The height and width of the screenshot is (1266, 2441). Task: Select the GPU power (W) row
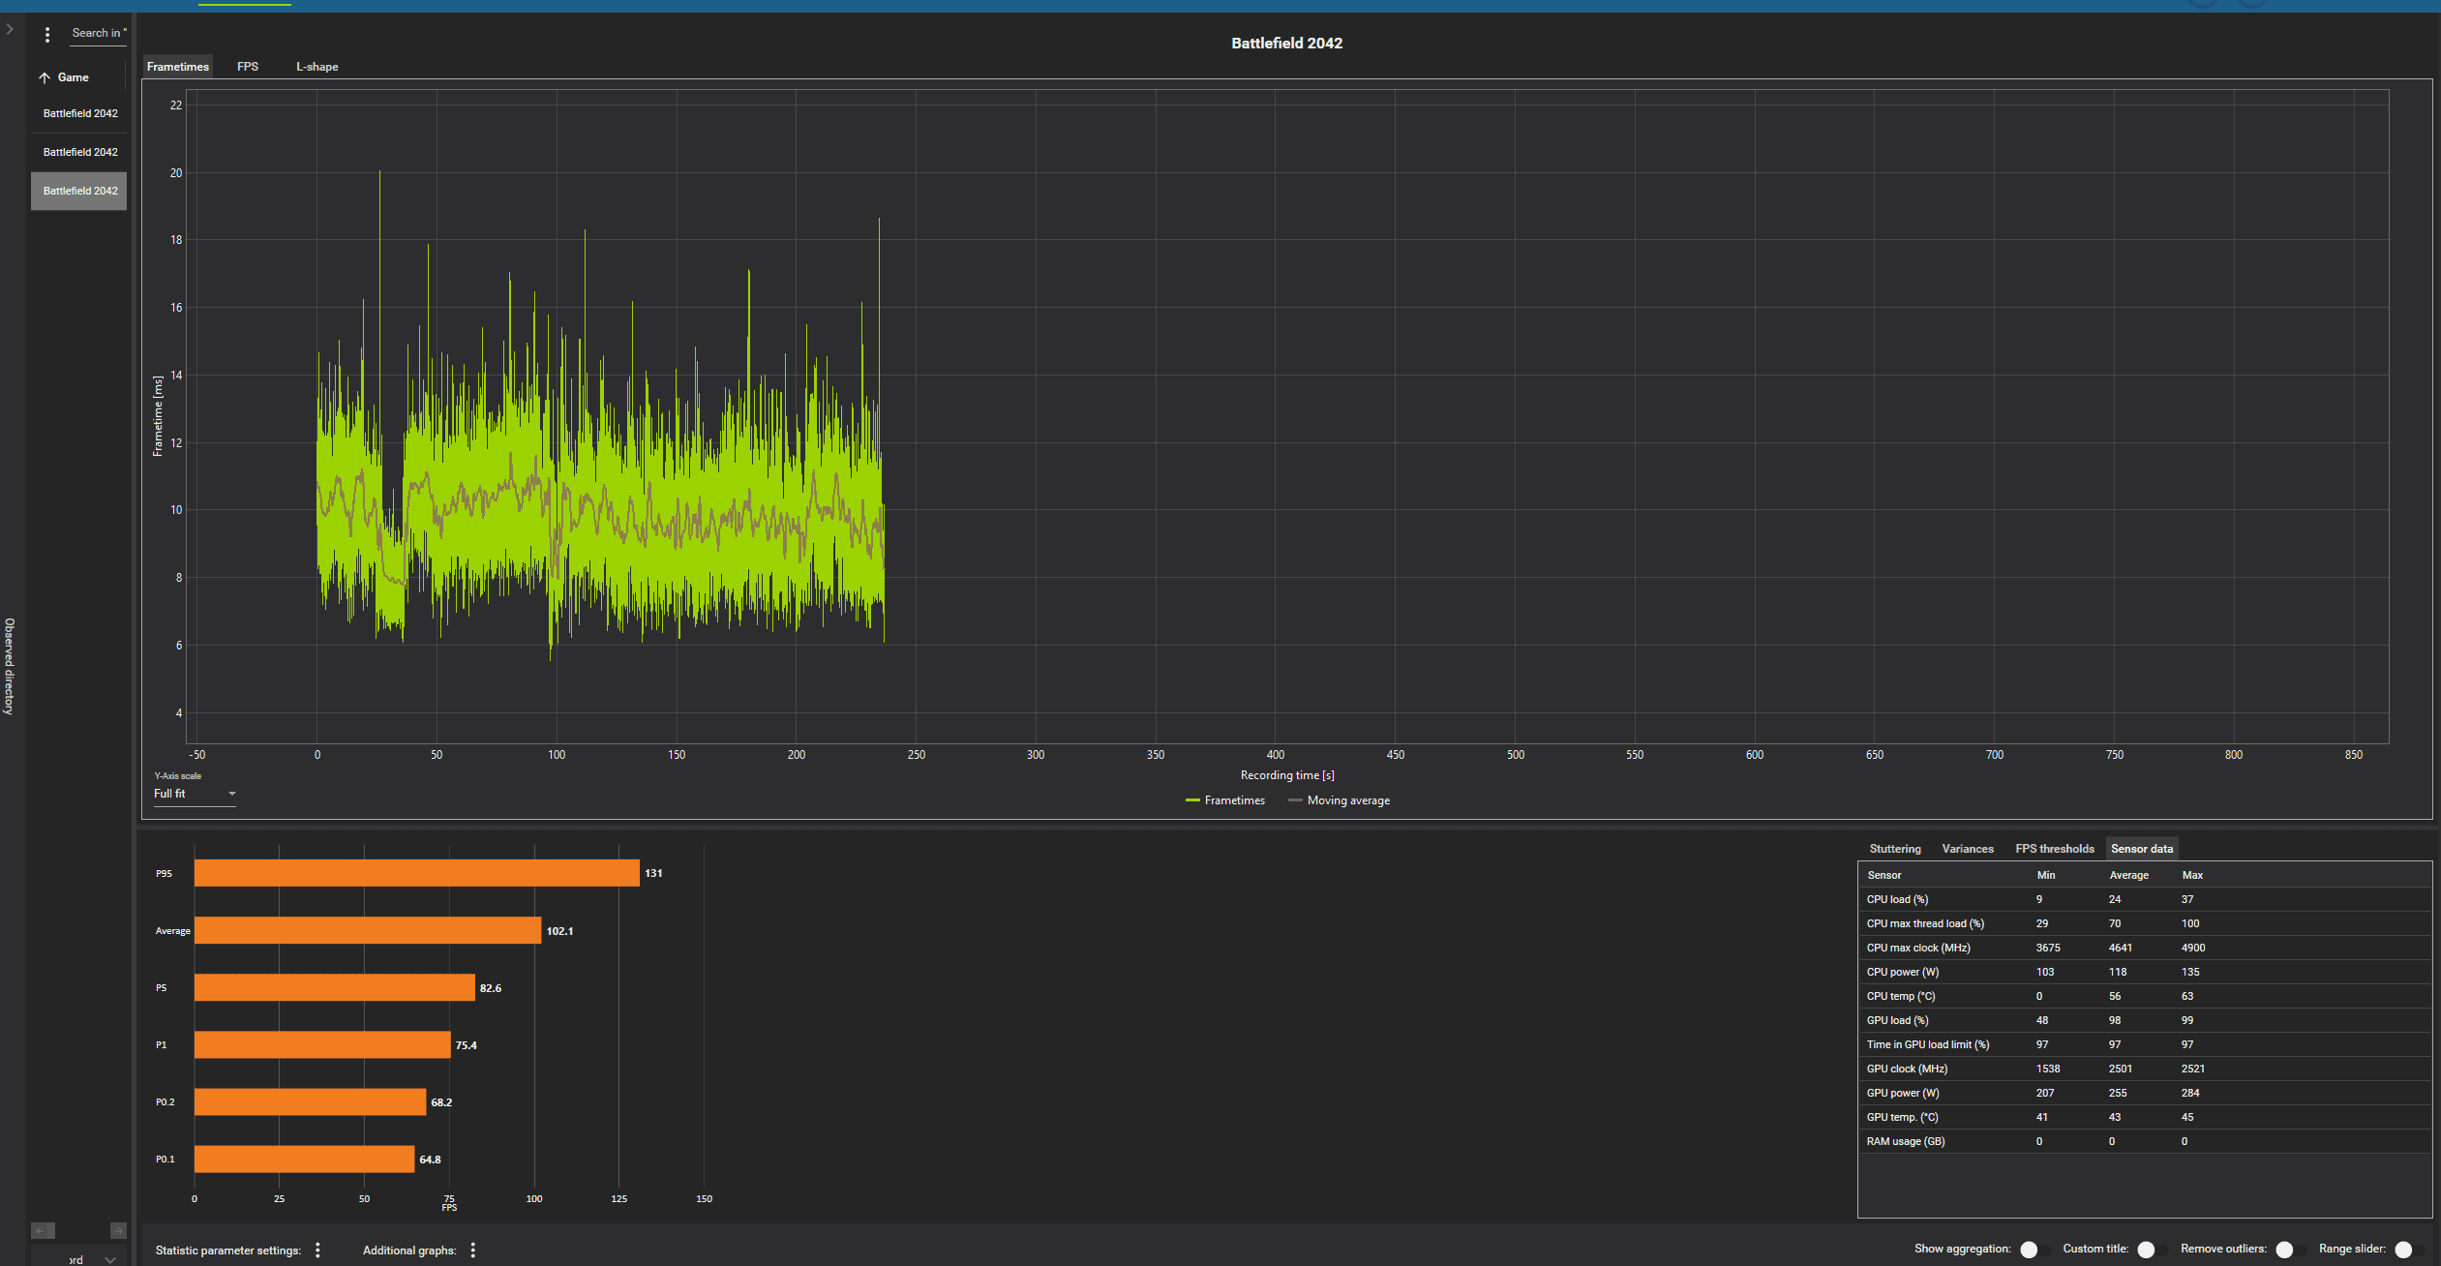[x=2144, y=1093]
